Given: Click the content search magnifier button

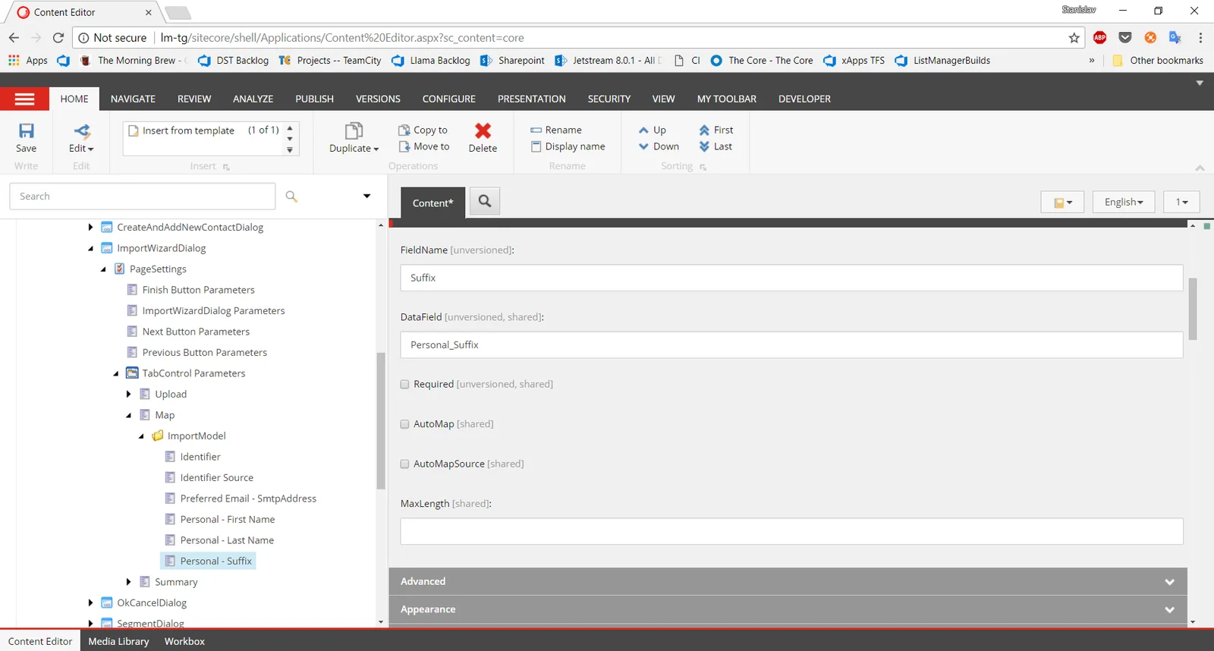Looking at the screenshot, I should coord(485,201).
